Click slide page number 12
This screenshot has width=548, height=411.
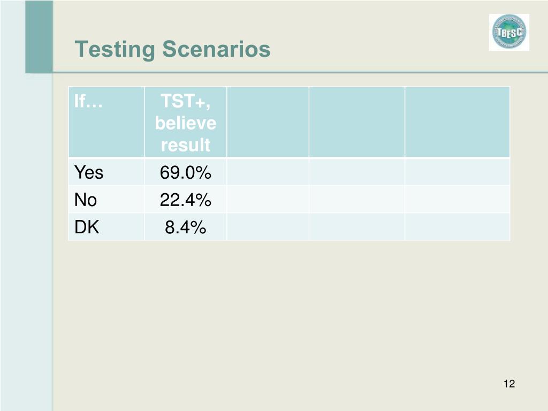(x=509, y=384)
